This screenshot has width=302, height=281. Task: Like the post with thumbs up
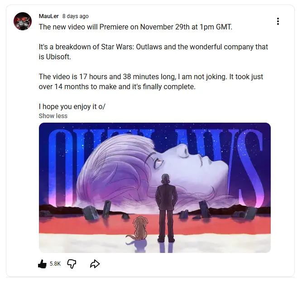42,264
